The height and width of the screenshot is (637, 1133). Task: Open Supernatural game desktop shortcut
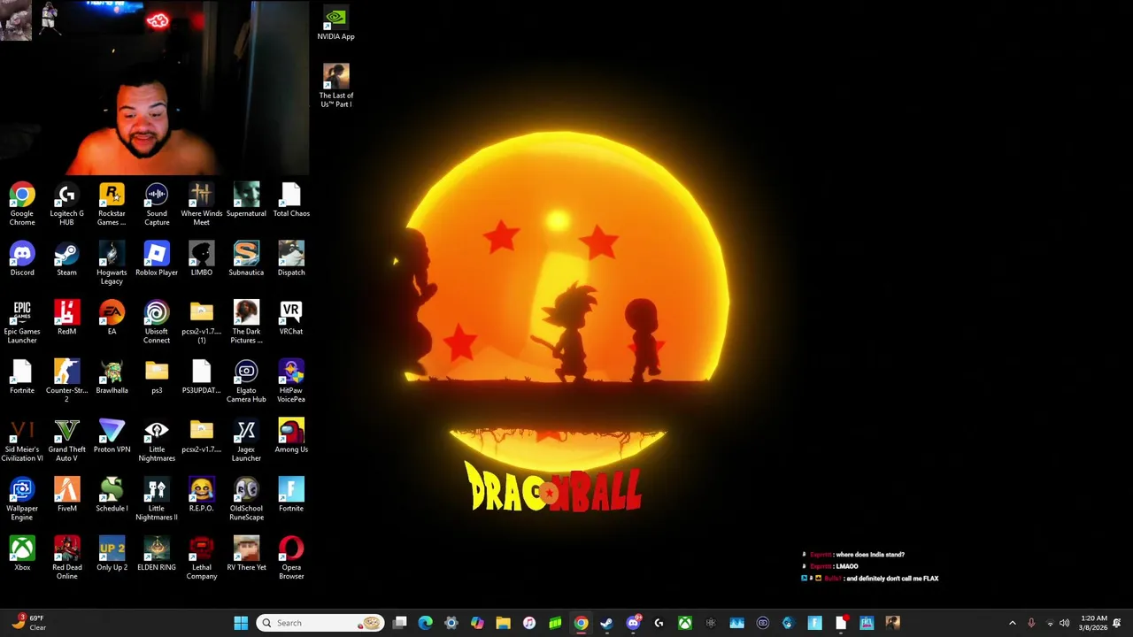[x=246, y=200]
